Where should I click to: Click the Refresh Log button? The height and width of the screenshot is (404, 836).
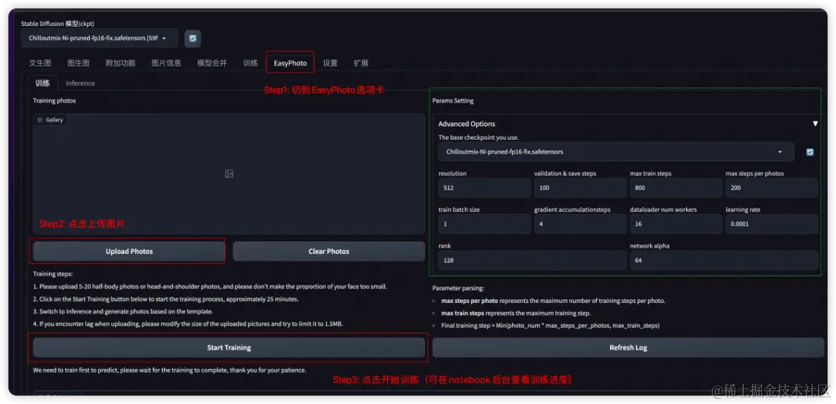(x=628, y=348)
